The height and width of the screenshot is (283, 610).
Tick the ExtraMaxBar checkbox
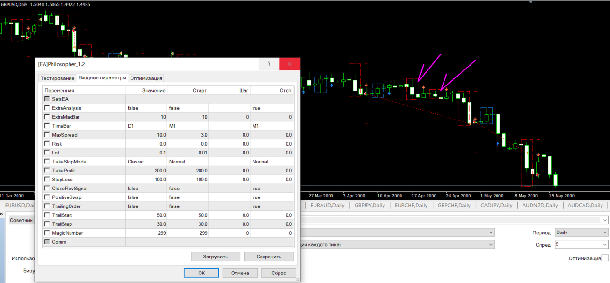click(47, 117)
